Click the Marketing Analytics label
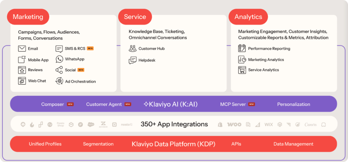 coord(266,60)
